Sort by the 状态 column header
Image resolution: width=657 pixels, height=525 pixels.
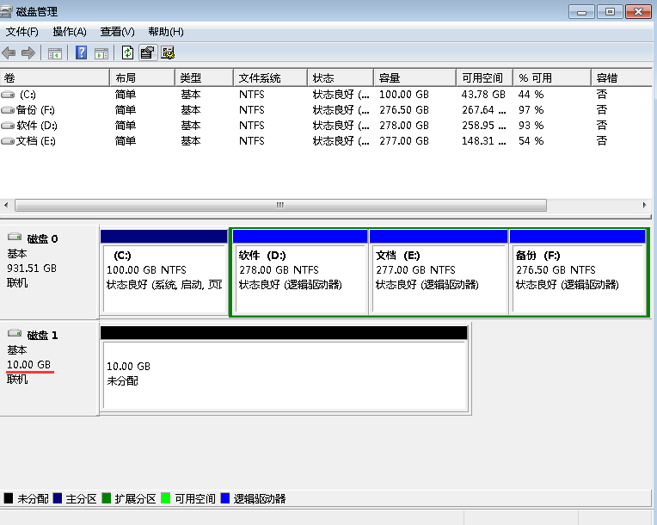click(x=341, y=78)
